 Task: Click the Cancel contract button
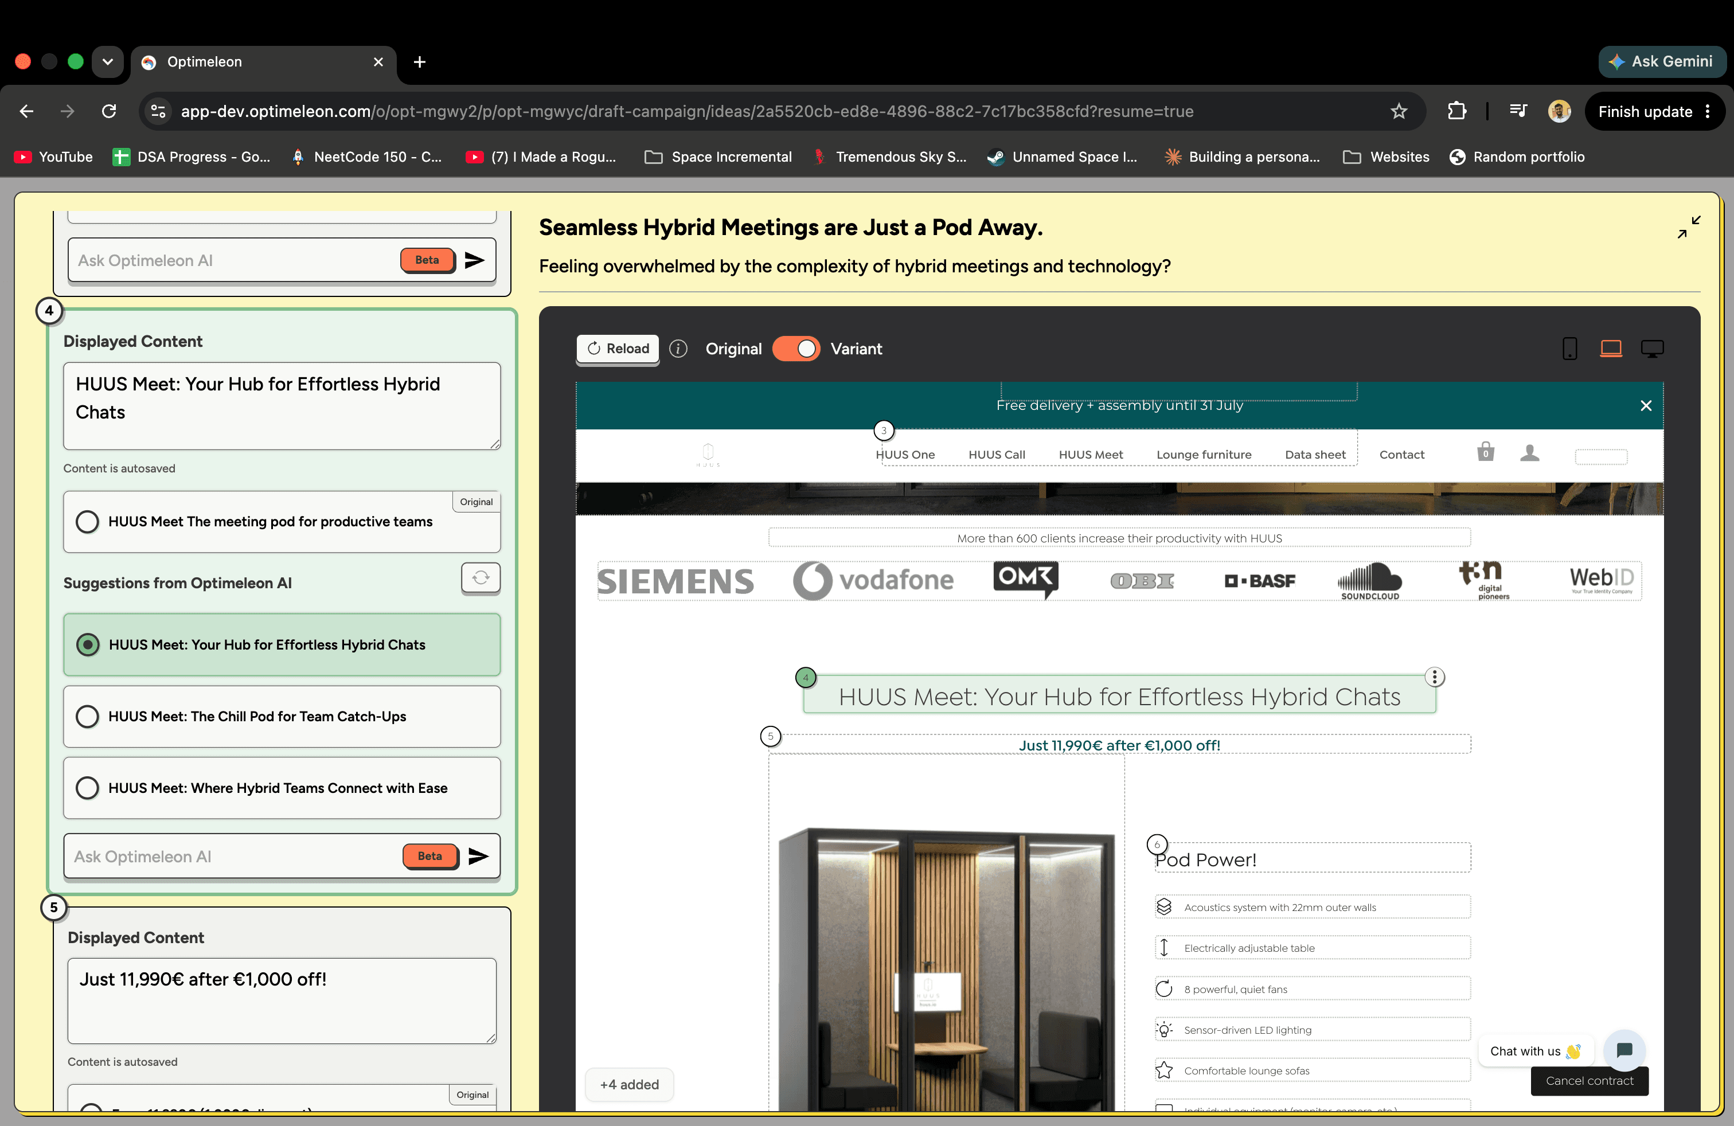[1589, 1081]
